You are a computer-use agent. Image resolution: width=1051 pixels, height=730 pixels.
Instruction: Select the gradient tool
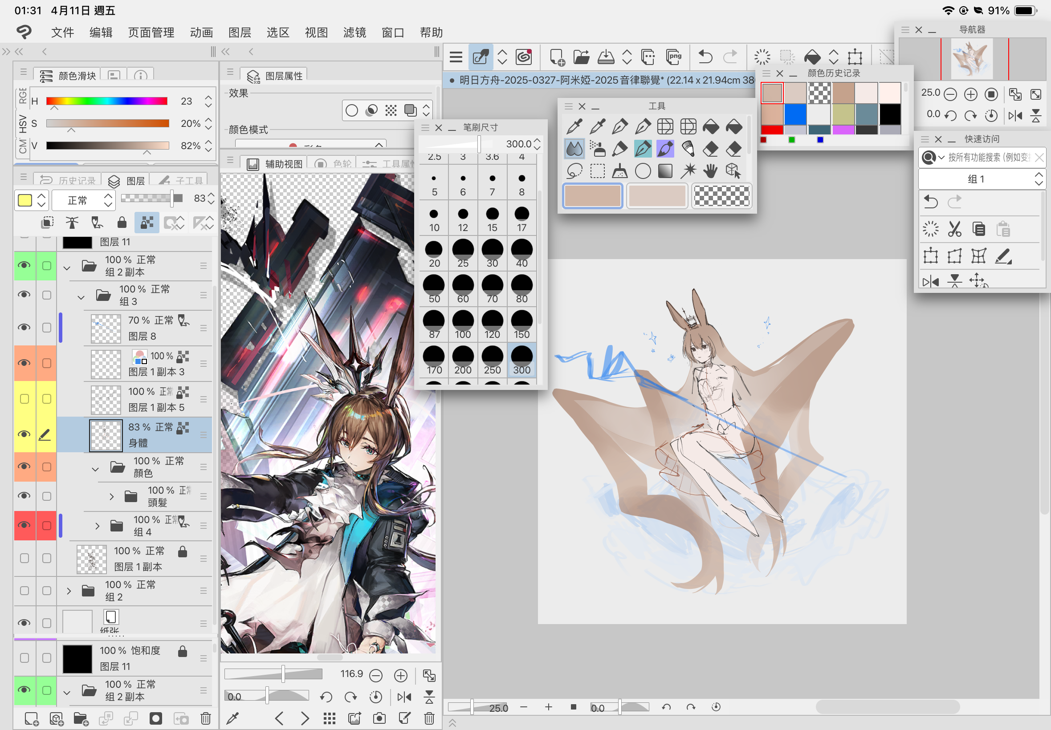click(x=665, y=171)
